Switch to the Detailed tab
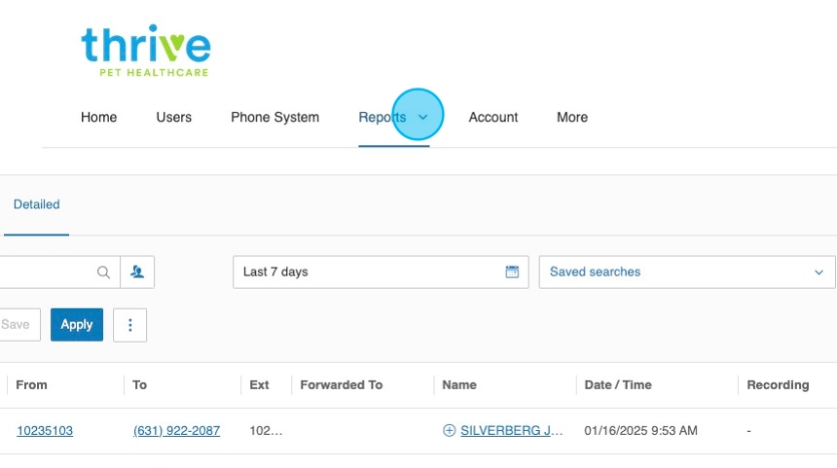The width and height of the screenshot is (837, 468). [x=36, y=204]
